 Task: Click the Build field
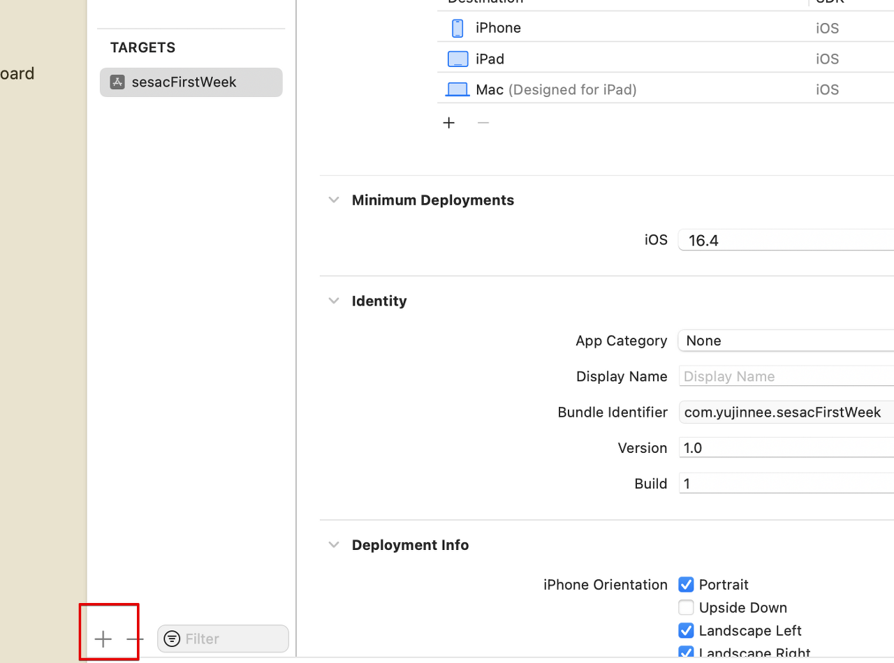(x=786, y=484)
